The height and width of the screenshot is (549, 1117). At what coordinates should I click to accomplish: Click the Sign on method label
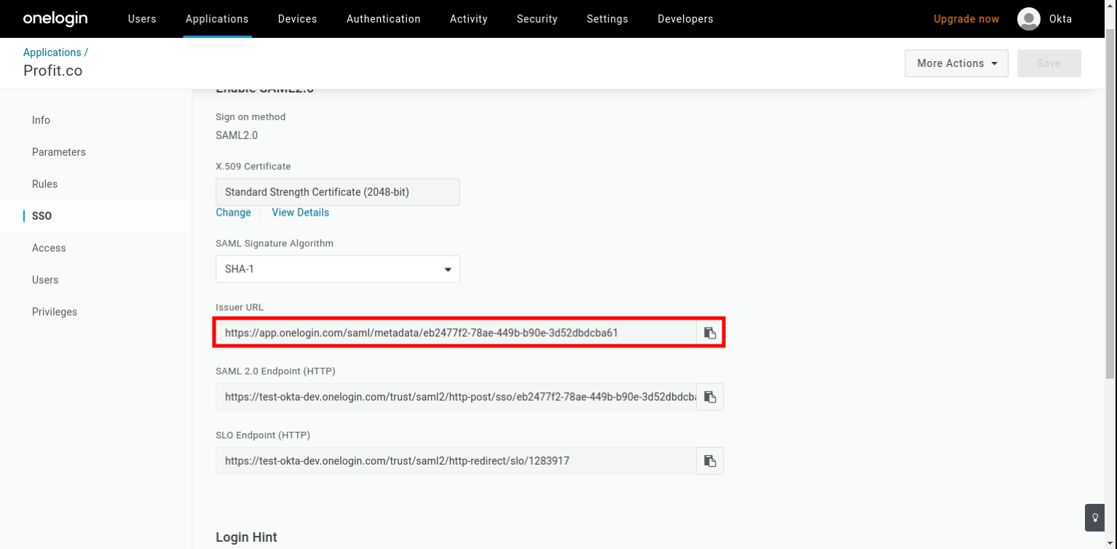[x=250, y=116]
